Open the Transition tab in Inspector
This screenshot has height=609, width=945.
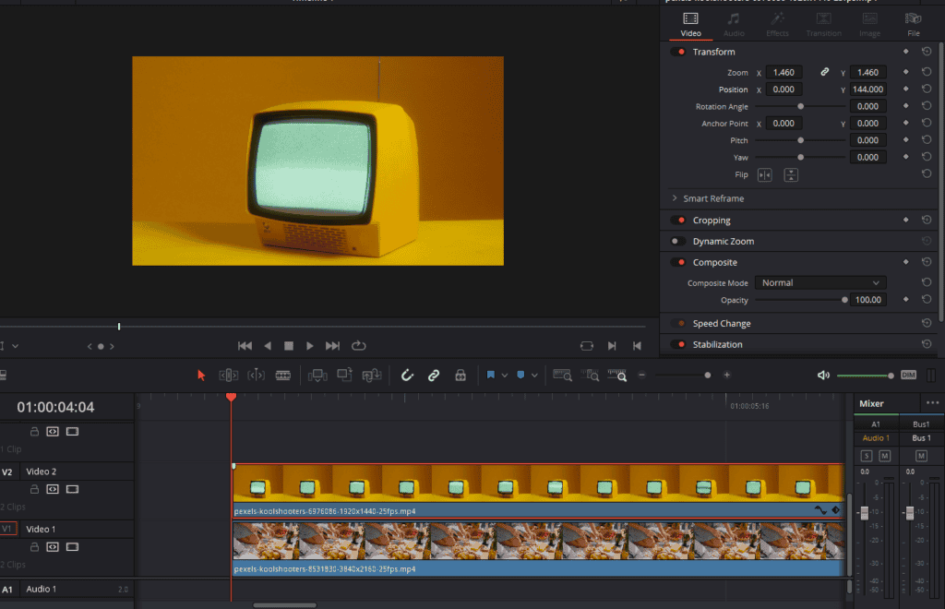[824, 25]
